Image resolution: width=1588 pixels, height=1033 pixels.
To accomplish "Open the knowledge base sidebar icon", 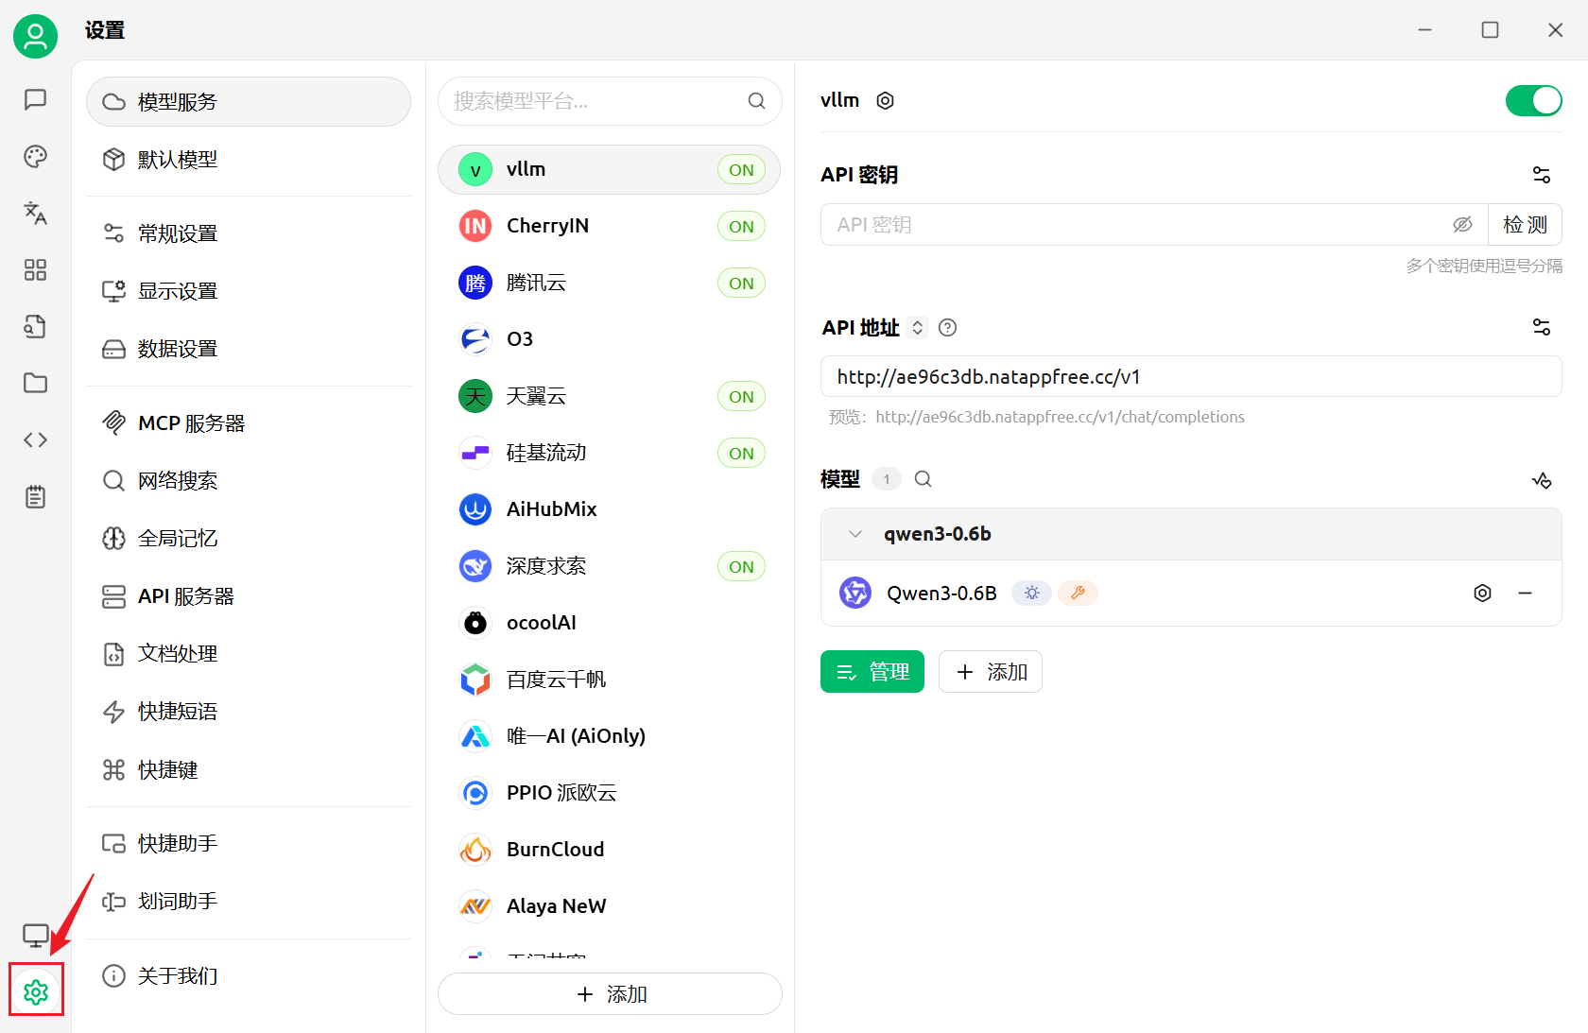I will [x=35, y=327].
